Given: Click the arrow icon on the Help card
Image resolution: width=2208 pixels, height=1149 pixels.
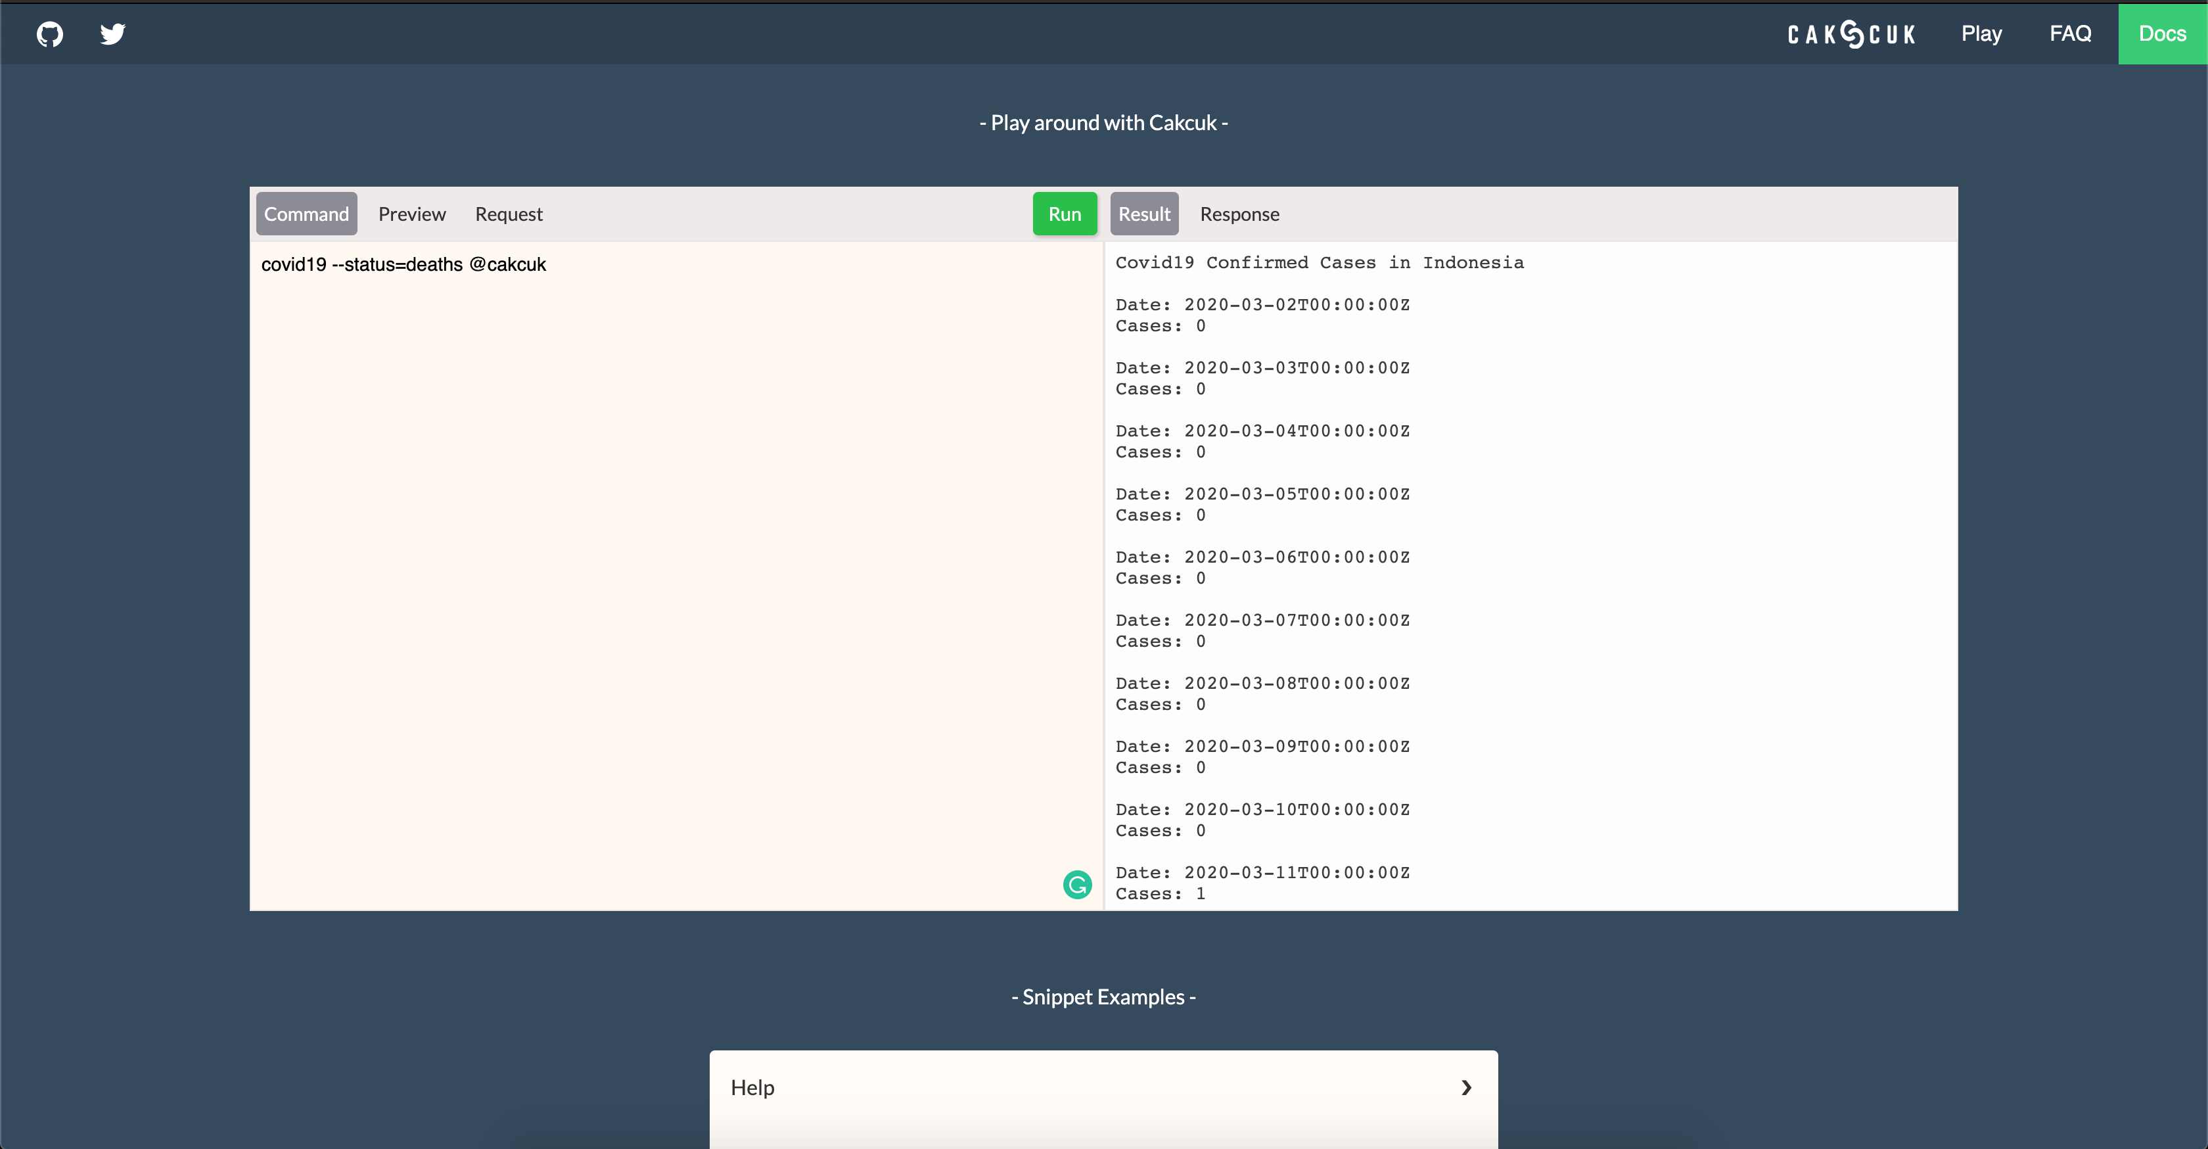Looking at the screenshot, I should point(1465,1087).
